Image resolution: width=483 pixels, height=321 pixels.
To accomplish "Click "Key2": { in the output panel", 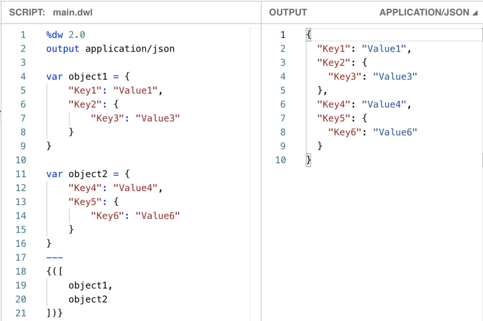I will pyautogui.click(x=342, y=62).
